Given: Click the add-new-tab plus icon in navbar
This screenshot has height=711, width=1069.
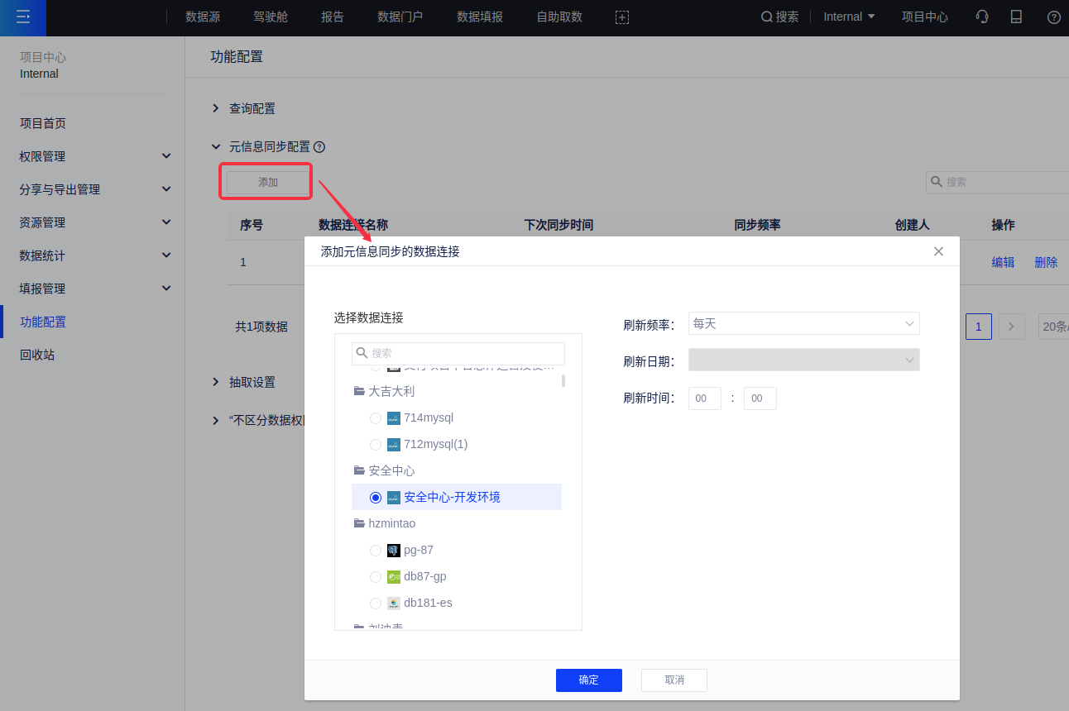Looking at the screenshot, I should coord(622,17).
